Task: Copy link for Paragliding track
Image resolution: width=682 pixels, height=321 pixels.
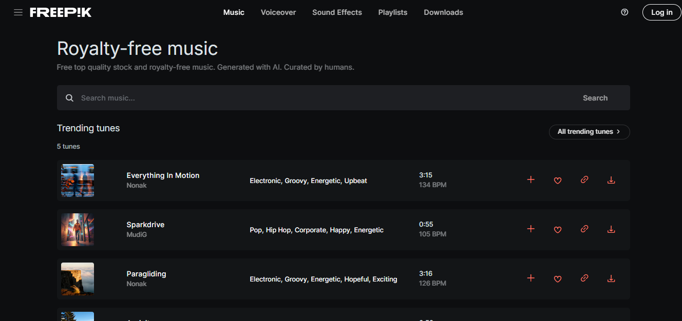Action: pyautogui.click(x=584, y=278)
